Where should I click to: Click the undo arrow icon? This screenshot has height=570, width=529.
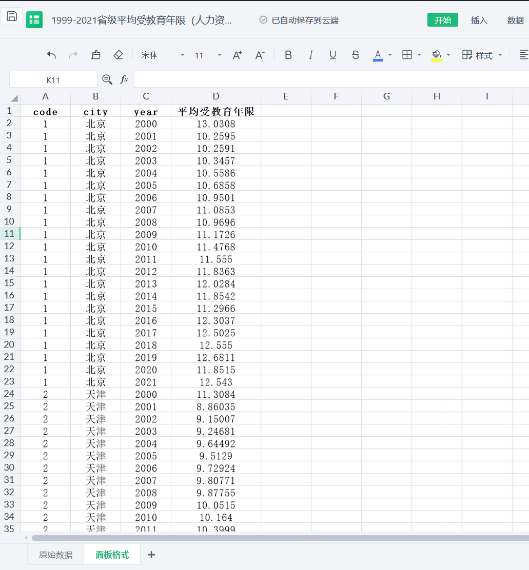coord(51,55)
